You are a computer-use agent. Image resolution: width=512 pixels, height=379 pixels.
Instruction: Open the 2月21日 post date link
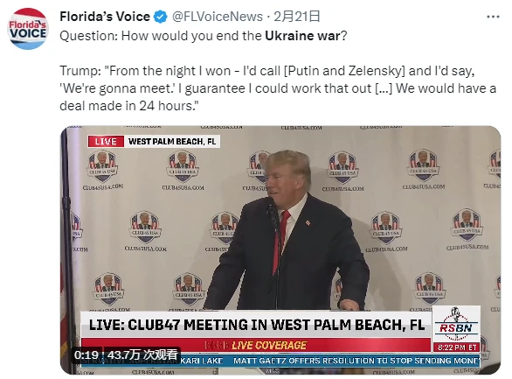(x=296, y=17)
